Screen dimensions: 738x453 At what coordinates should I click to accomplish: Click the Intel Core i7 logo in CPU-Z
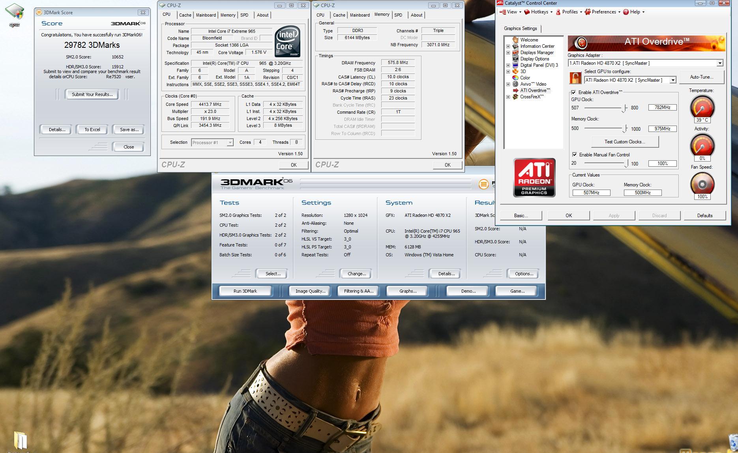287,41
